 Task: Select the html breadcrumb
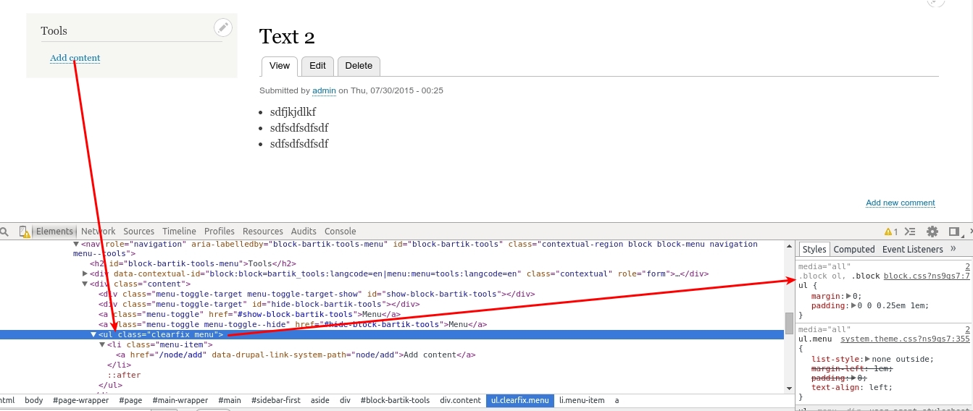pos(7,400)
